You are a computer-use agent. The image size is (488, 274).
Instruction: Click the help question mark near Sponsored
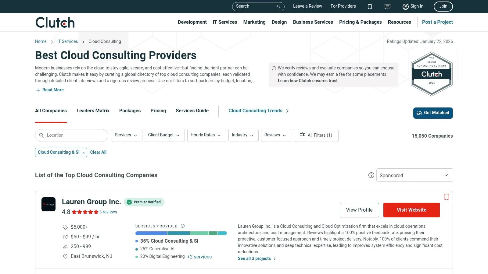371,175
